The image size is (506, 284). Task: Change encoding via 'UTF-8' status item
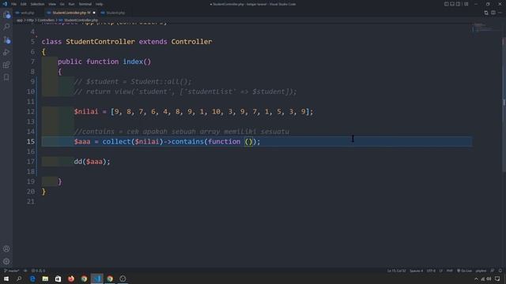click(431, 271)
